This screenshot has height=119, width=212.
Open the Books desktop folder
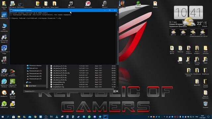click(180, 60)
